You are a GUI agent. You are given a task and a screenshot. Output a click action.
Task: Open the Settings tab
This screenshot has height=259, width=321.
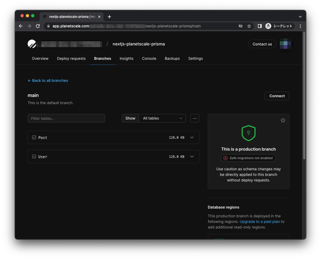click(196, 58)
